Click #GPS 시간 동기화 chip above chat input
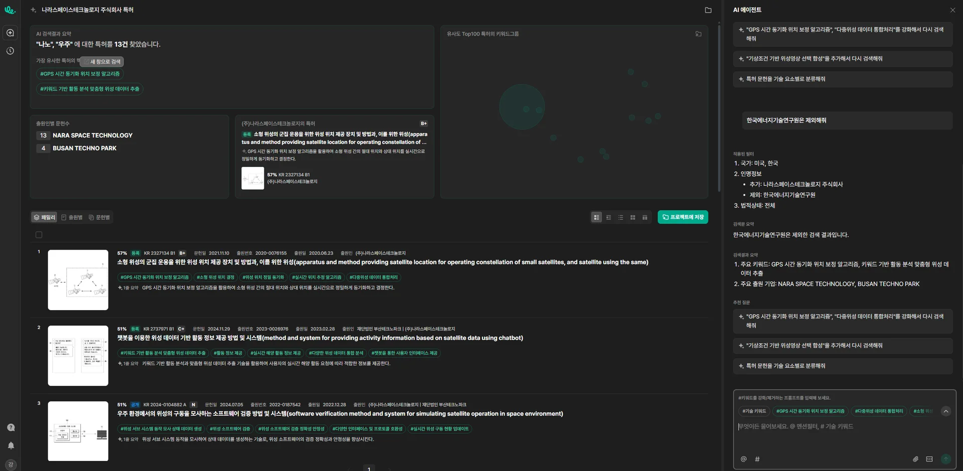Viewport: 963px width, 471px height. point(810,411)
